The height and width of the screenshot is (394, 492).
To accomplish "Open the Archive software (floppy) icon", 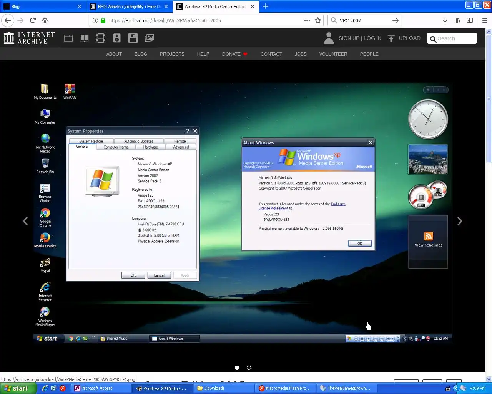I will (133, 38).
